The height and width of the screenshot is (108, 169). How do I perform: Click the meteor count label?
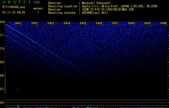coord(38,8)
